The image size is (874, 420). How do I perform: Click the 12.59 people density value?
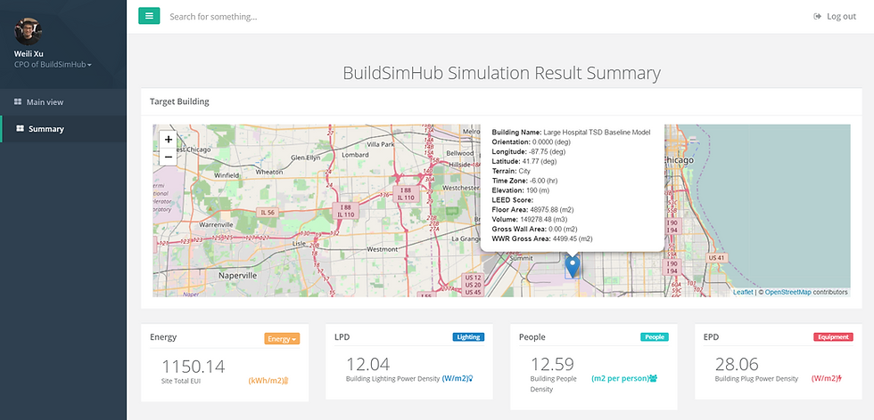[552, 364]
